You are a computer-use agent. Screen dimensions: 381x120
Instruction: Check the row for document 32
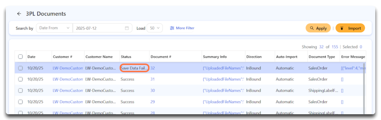pos(20,68)
